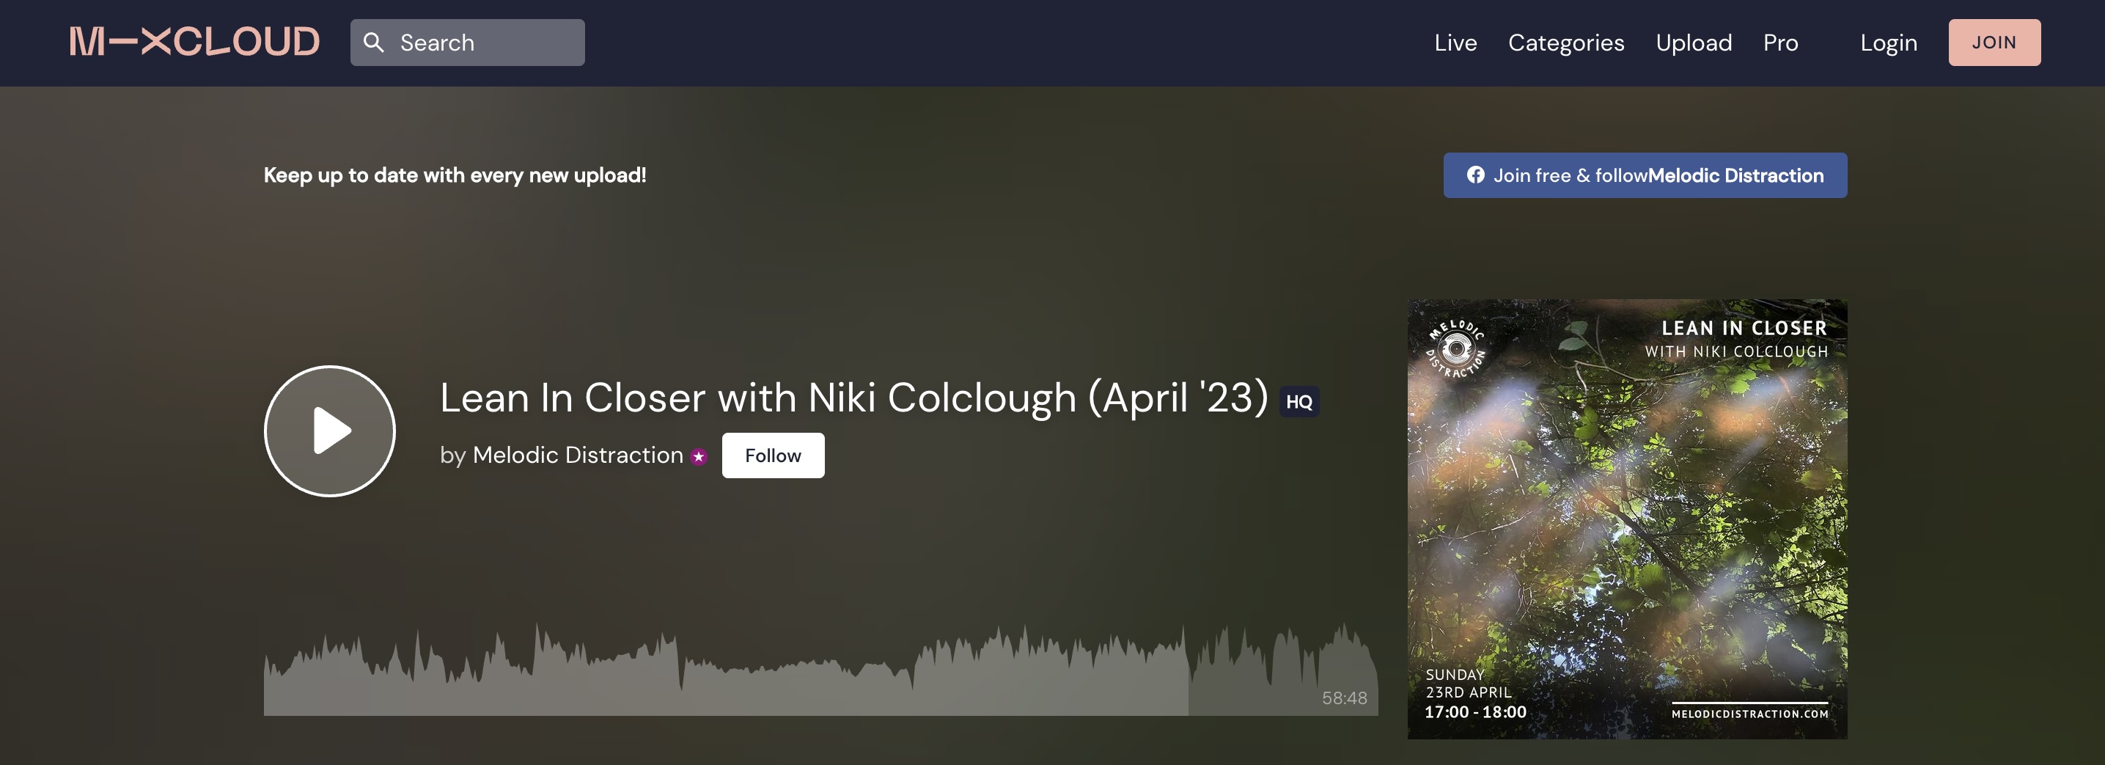Go to the Upload page
The image size is (2105, 765).
point(1693,43)
